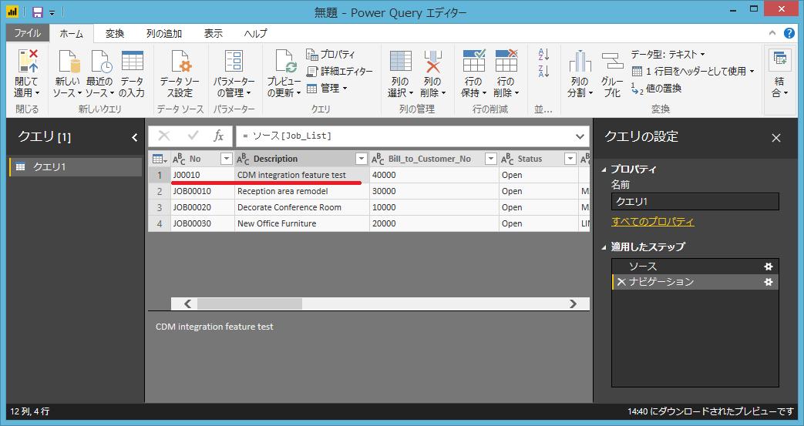Collapse the プロパティ section triangle

604,169
